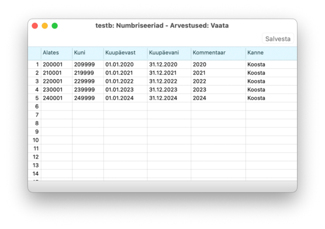Click the Salvesta button

(278, 38)
